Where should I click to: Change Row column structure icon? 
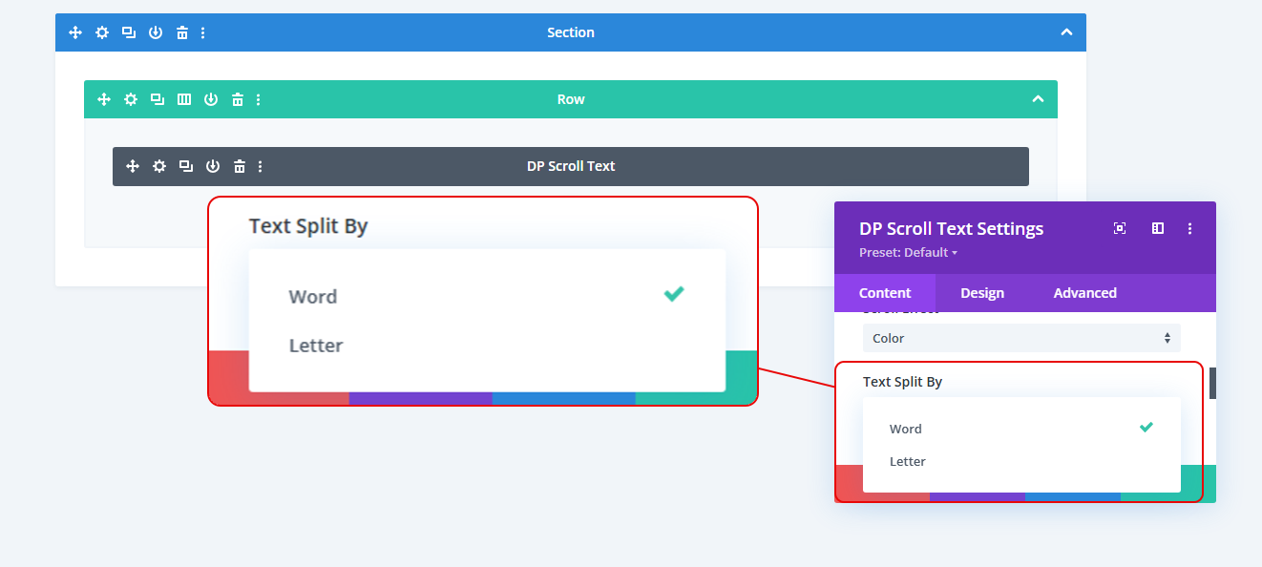[184, 99]
